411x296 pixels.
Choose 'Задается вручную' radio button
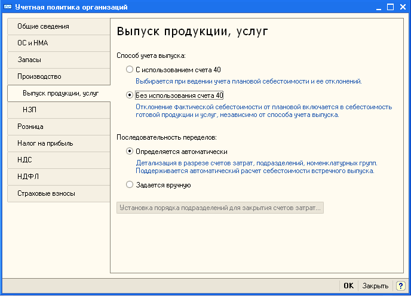(130, 185)
